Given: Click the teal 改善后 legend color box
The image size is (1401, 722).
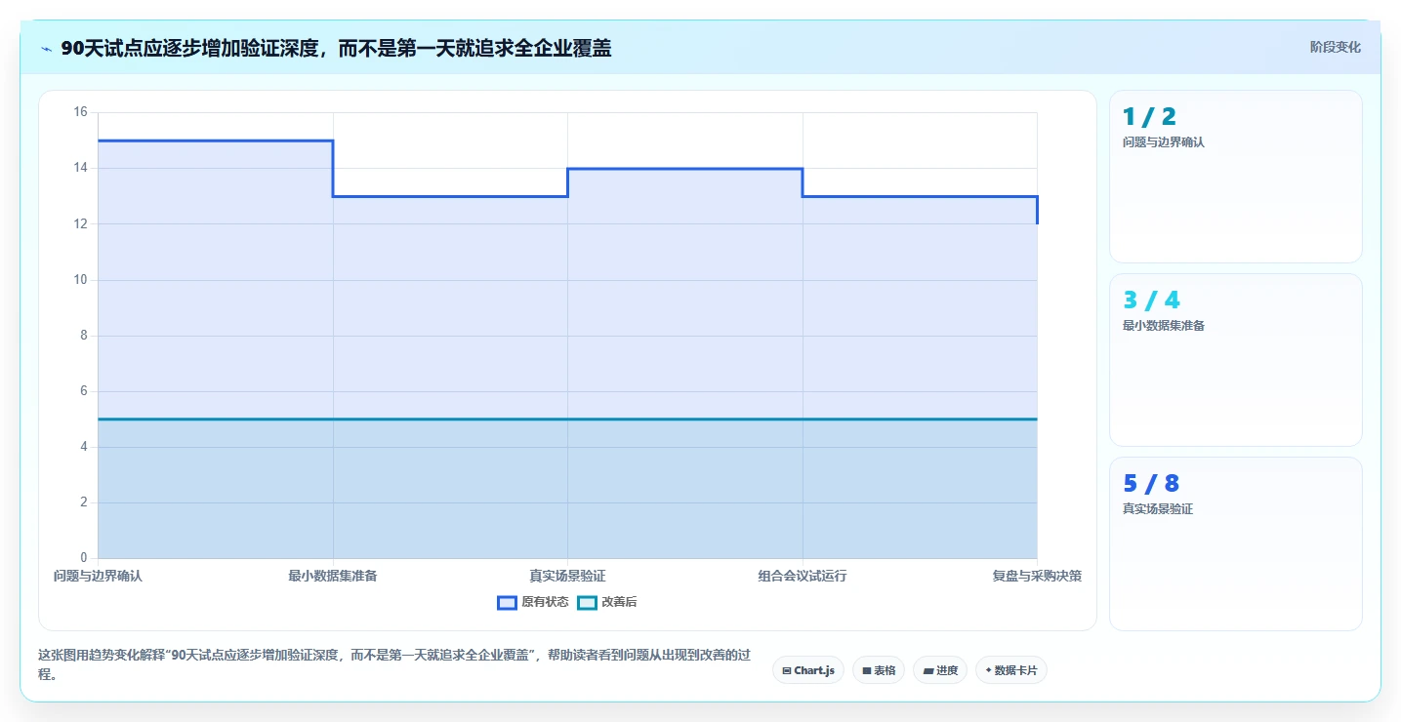Looking at the screenshot, I should point(587,603).
